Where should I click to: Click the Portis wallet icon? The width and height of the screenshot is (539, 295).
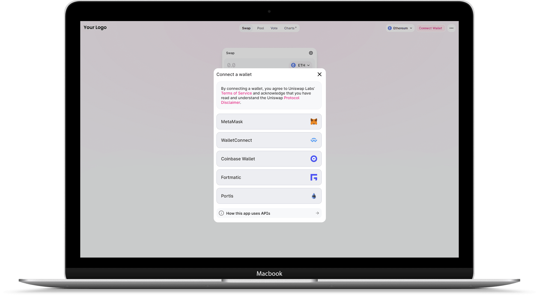click(x=313, y=196)
